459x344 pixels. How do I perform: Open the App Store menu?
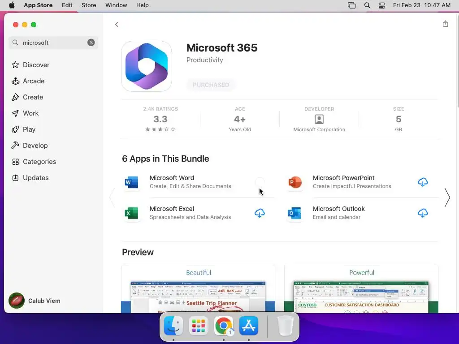point(38,5)
